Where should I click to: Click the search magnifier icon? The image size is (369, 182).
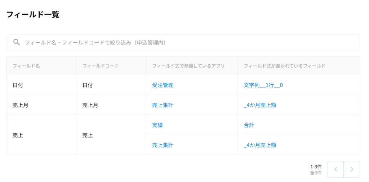point(17,42)
